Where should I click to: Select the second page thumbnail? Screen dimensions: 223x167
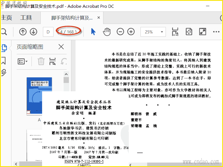click(34, 145)
